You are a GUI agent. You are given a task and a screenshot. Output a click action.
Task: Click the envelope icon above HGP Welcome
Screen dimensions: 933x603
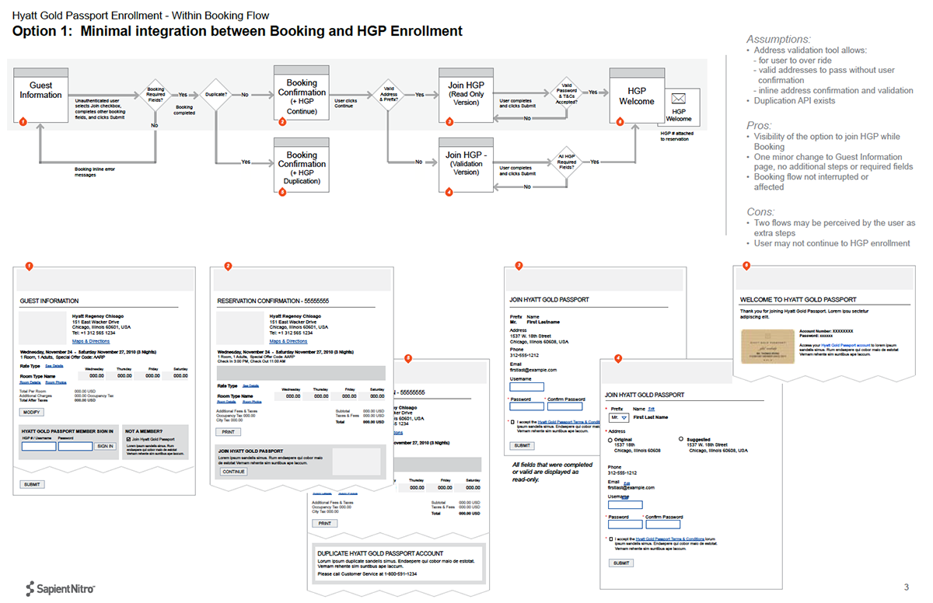678,99
